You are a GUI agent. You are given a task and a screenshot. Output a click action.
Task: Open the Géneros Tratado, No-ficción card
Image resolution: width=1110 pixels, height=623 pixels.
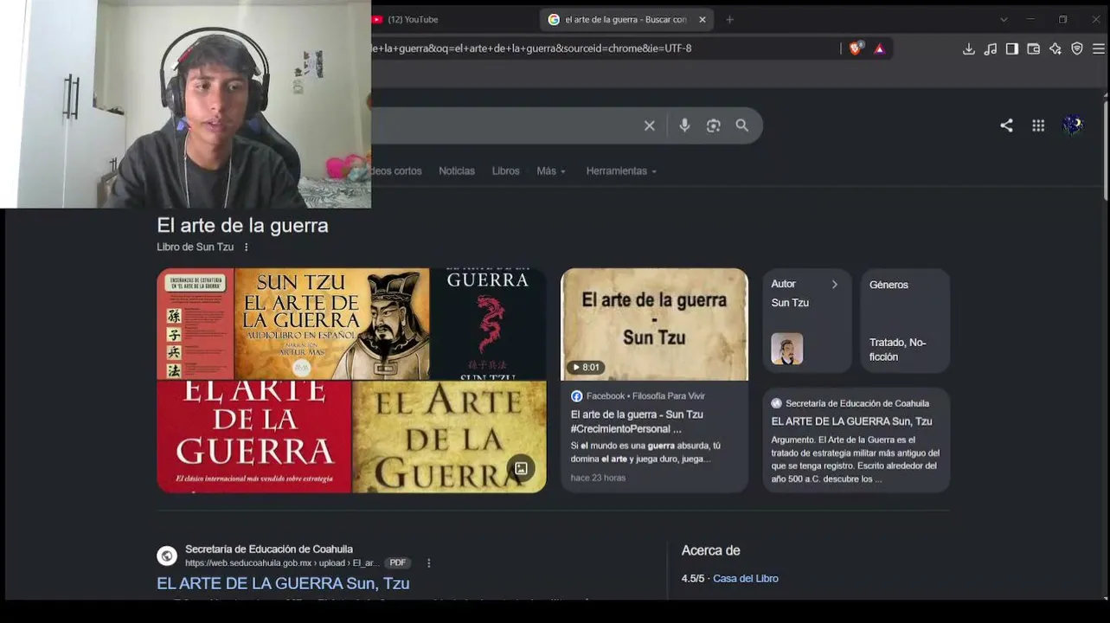(905, 321)
